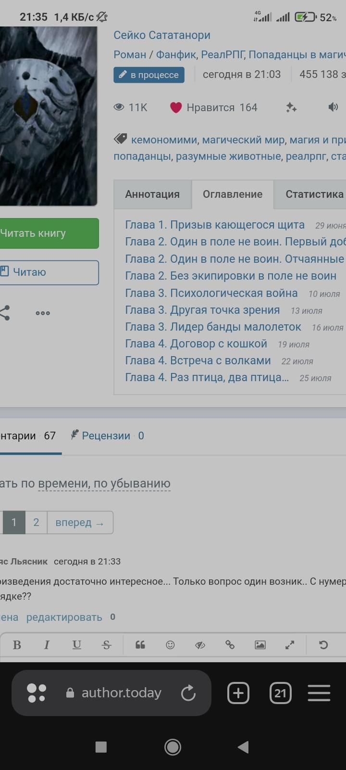Open Глава 3. Психологическая война
This screenshot has height=770, width=346.
click(x=211, y=293)
